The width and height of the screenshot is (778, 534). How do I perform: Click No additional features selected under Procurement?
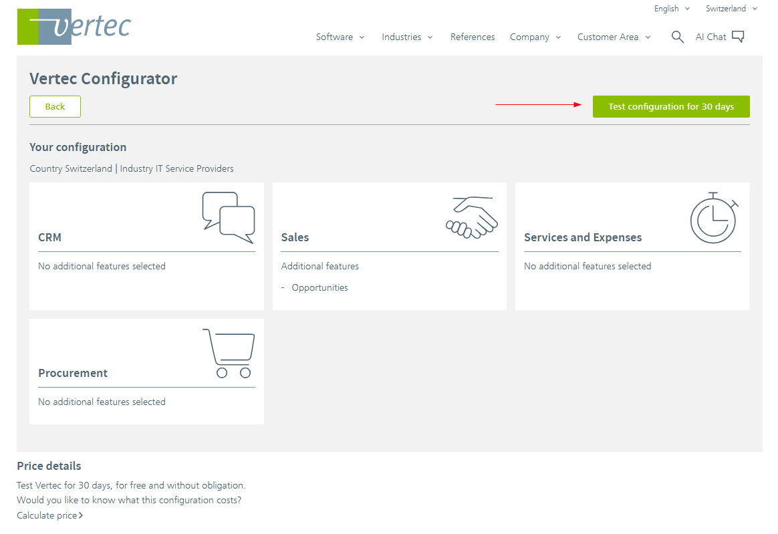coord(102,402)
